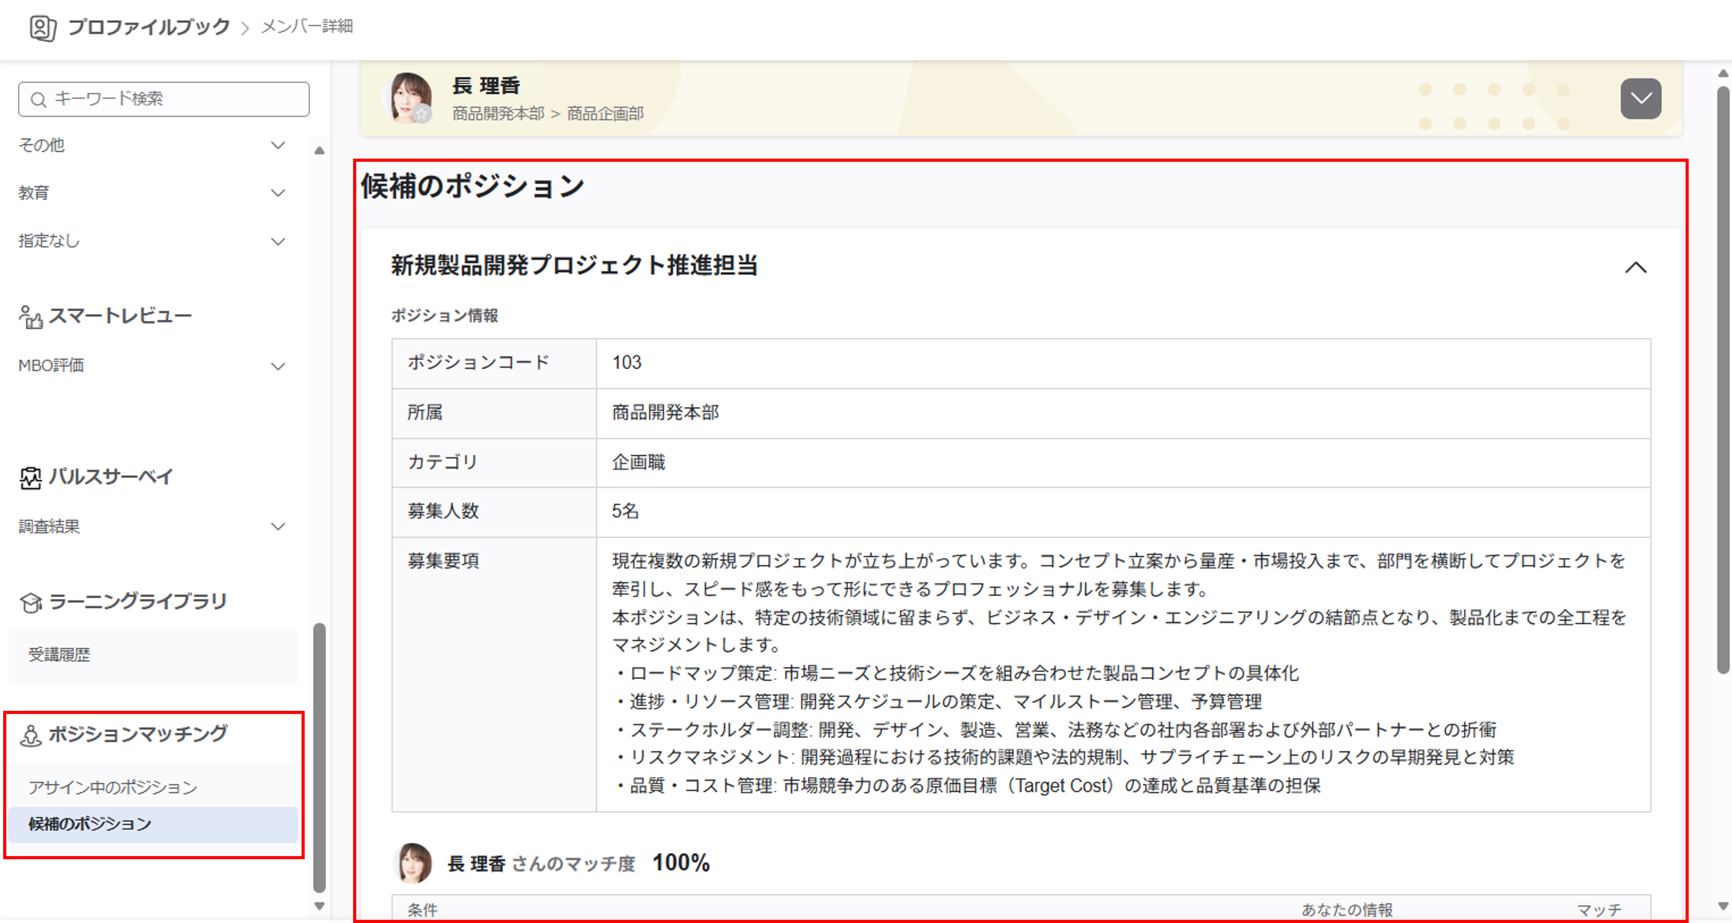This screenshot has width=1732, height=923.
Task: Click the 新規製品開発プロジェクト推進担当 title
Action: click(x=575, y=266)
